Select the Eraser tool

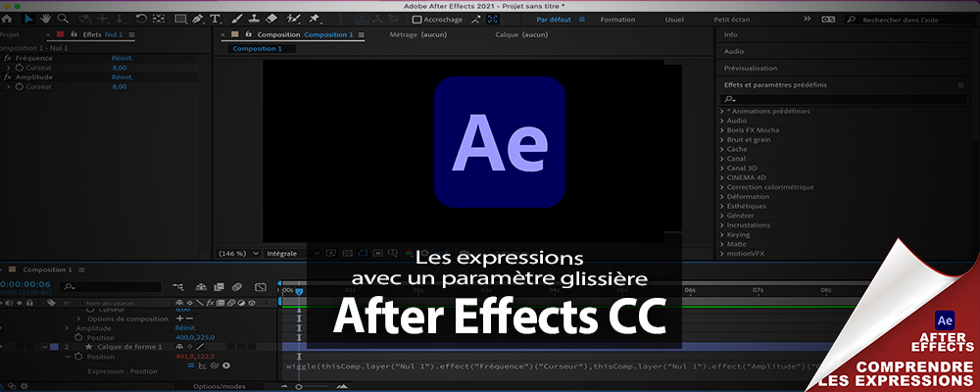[x=271, y=19]
